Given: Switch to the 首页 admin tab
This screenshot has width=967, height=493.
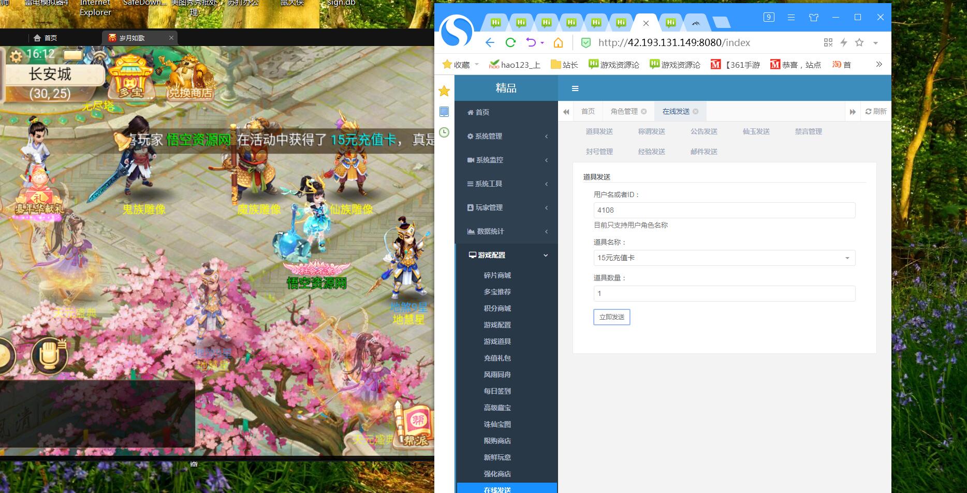Looking at the screenshot, I should coord(588,111).
